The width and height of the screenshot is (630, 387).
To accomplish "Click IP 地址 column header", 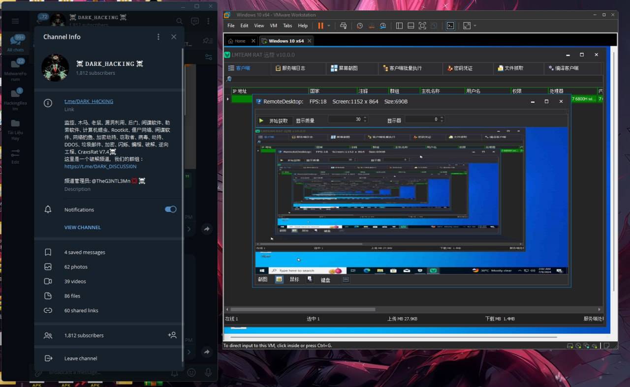I will (x=270, y=91).
